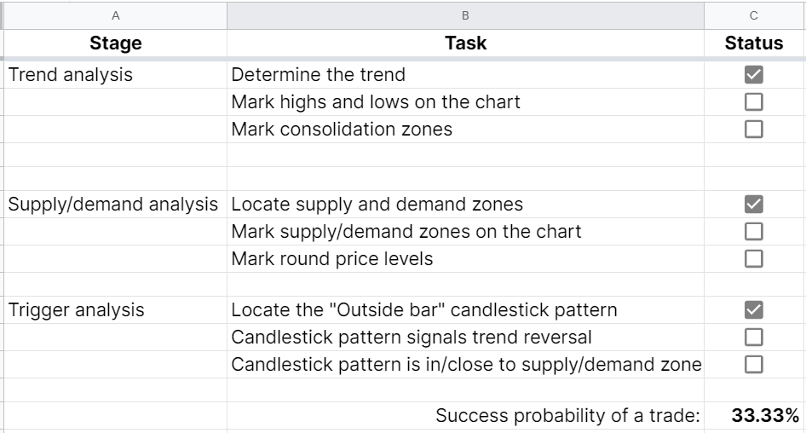
Task: Select column A header
Action: tap(115, 15)
